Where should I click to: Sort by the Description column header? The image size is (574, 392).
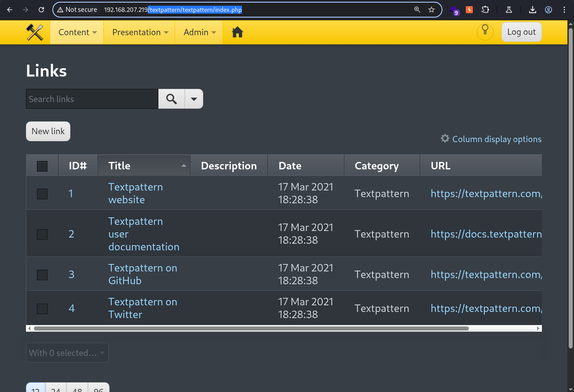(x=229, y=166)
